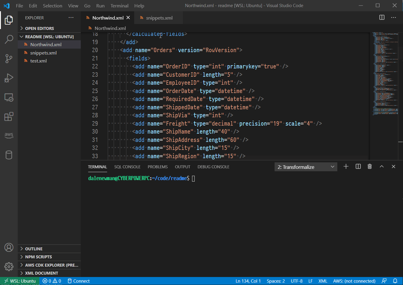Viewport: 403px width, 285px height.
Task: Open the Edit menu
Action: pos(33,6)
